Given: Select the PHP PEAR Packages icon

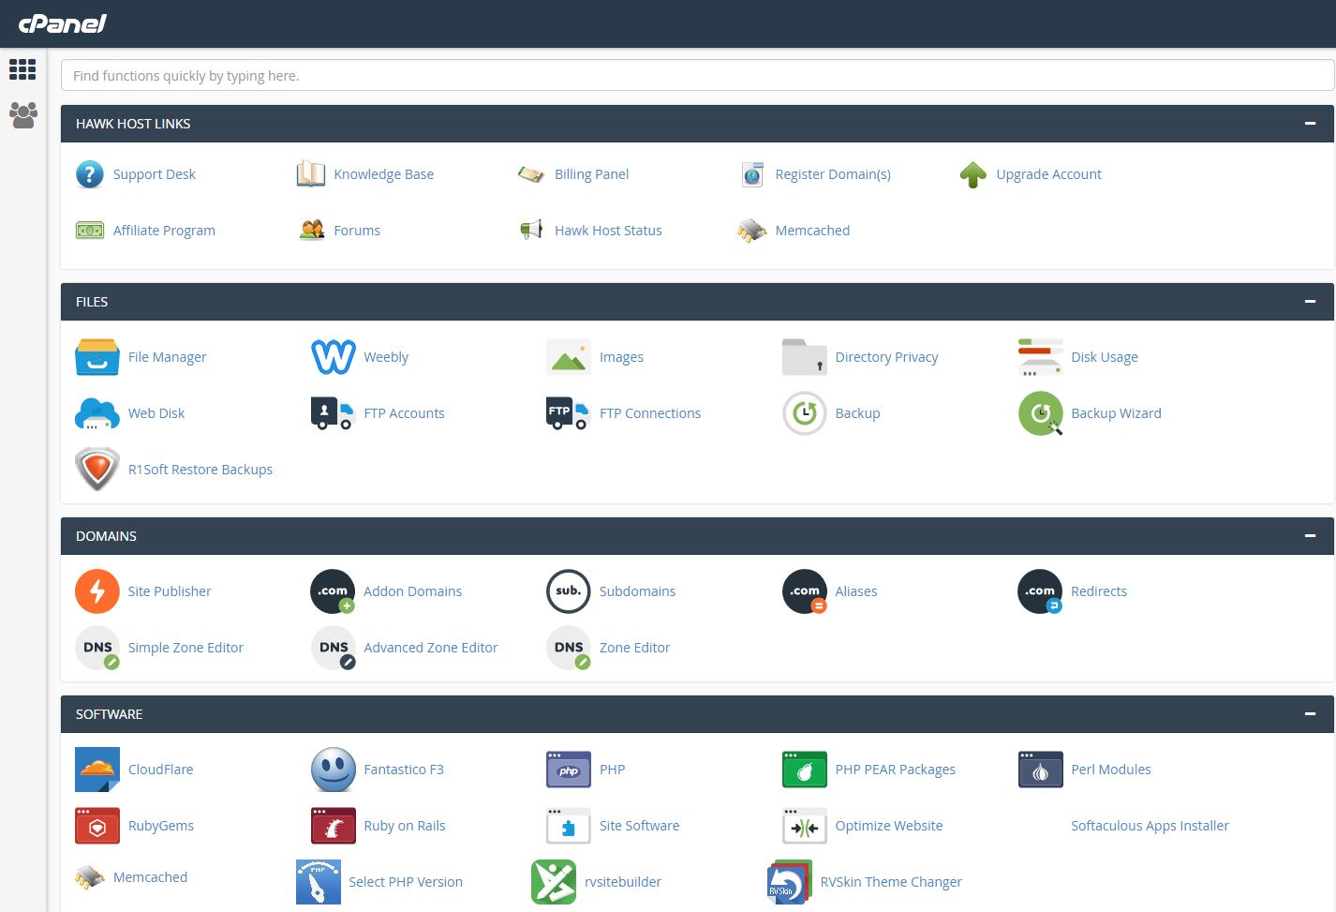Looking at the screenshot, I should pyautogui.click(x=804, y=770).
